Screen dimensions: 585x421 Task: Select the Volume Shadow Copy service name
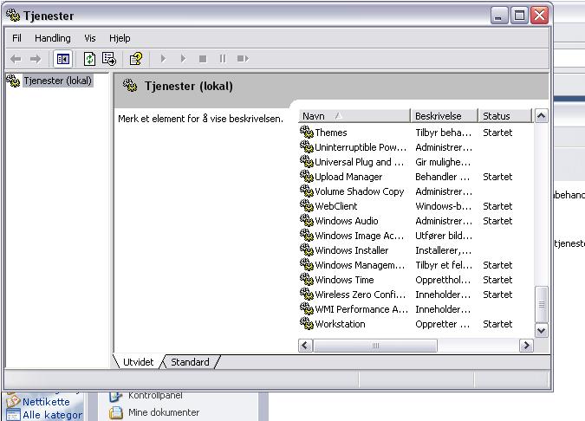360,191
